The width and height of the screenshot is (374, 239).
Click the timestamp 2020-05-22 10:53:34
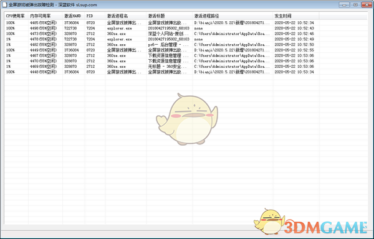click(294, 72)
